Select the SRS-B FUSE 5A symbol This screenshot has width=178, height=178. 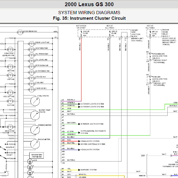[x=110, y=33]
